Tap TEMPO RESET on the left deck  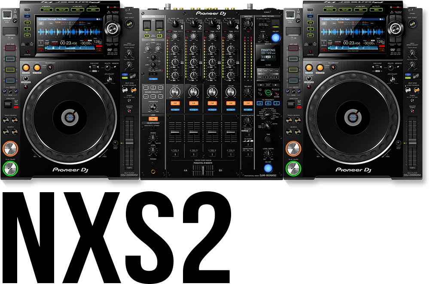[x=116, y=143]
